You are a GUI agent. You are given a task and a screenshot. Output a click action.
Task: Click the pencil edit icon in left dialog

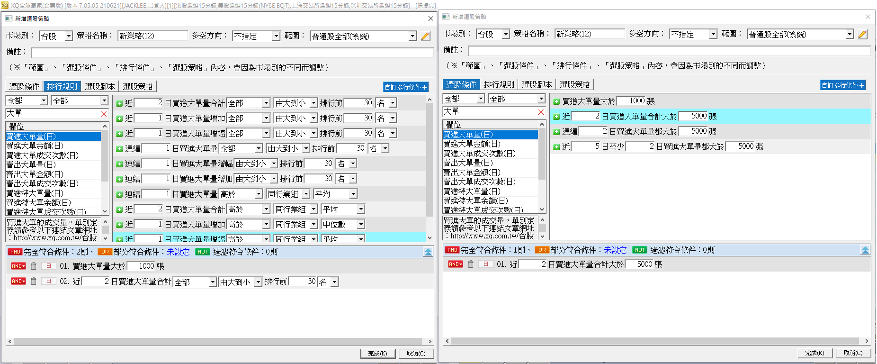tap(425, 36)
